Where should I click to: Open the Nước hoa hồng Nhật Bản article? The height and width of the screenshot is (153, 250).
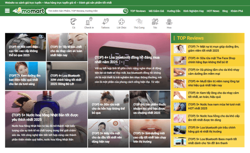(46, 119)
